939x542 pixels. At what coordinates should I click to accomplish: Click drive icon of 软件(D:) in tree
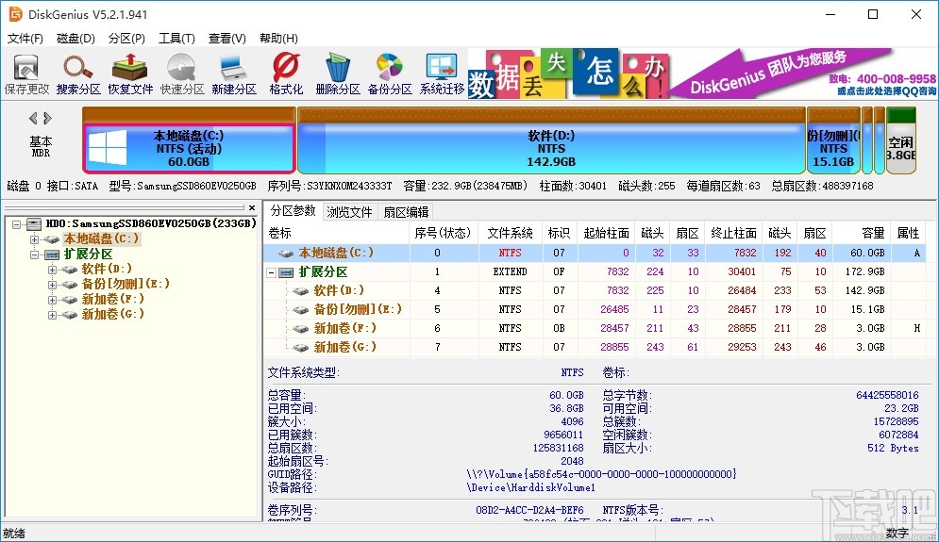point(70,270)
